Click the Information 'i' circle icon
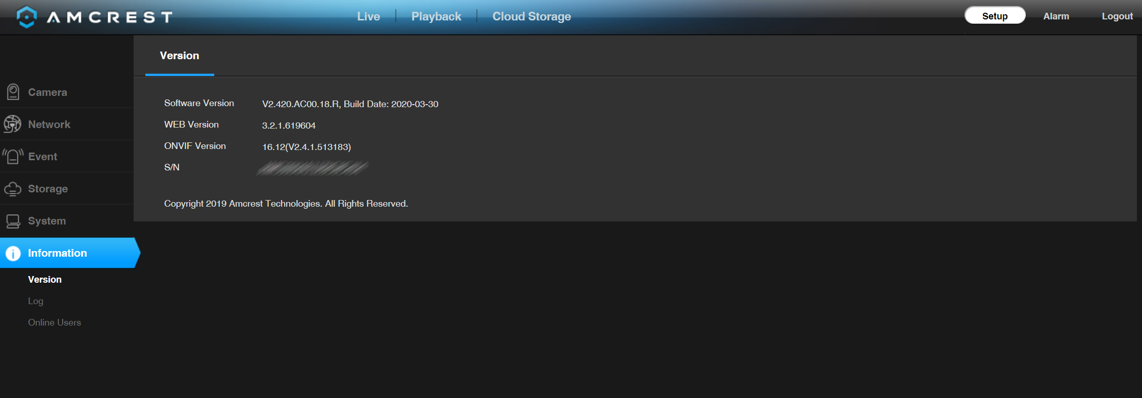The height and width of the screenshot is (398, 1142). point(13,253)
